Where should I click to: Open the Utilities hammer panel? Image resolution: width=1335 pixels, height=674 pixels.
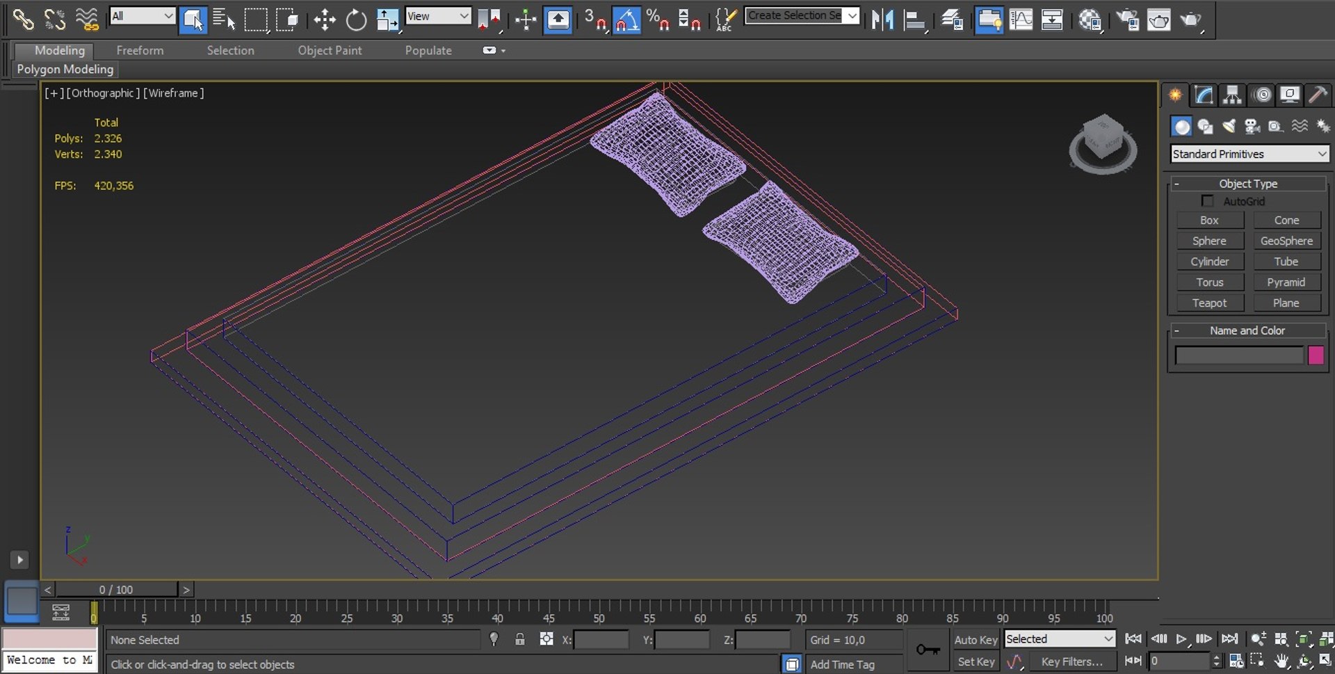click(x=1318, y=95)
